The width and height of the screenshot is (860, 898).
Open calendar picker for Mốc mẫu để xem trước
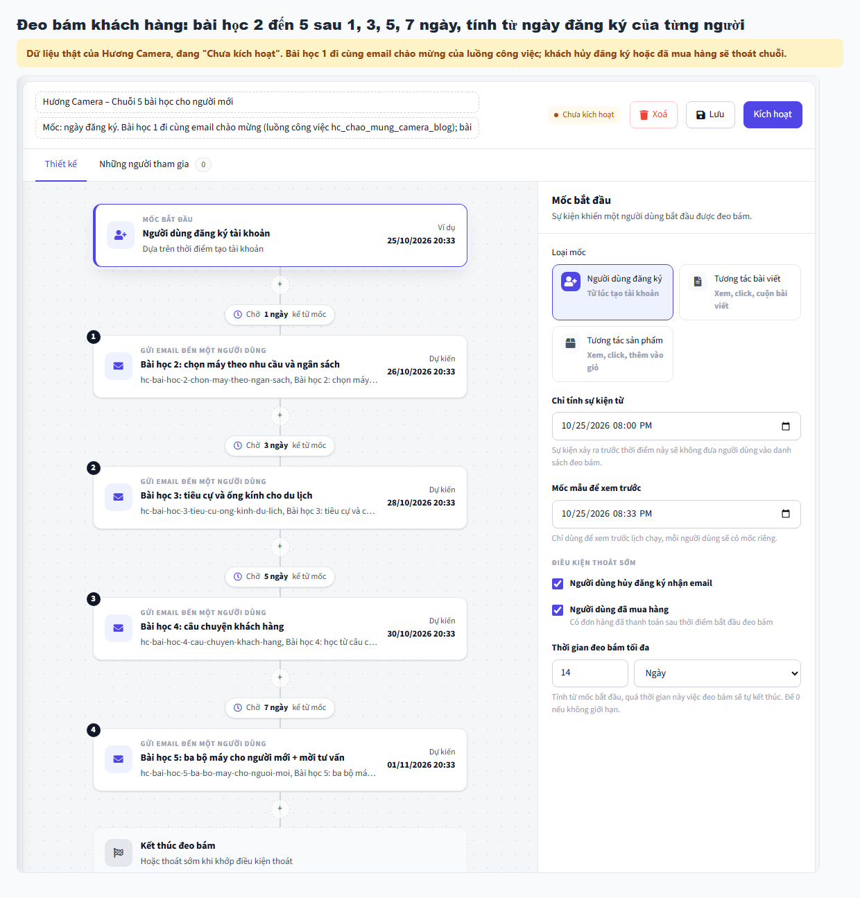point(786,514)
